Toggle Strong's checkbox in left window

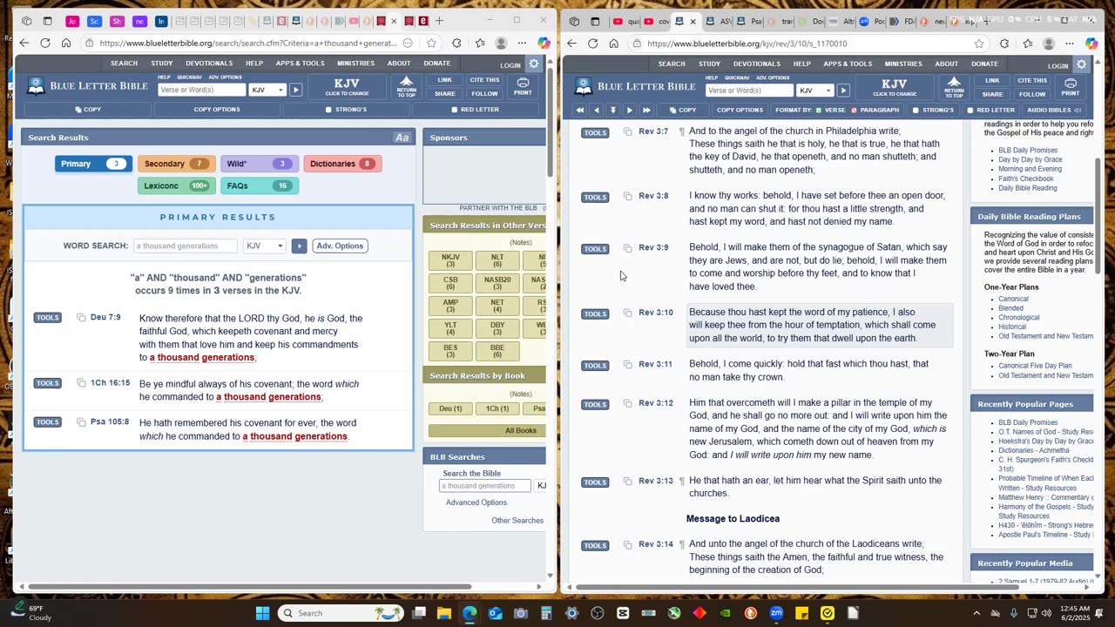328,110
